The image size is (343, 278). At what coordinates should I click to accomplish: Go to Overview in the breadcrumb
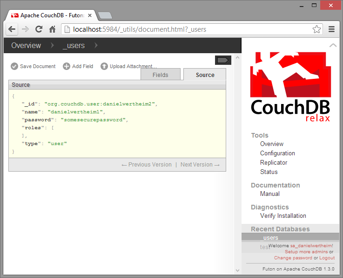[x=26, y=45]
